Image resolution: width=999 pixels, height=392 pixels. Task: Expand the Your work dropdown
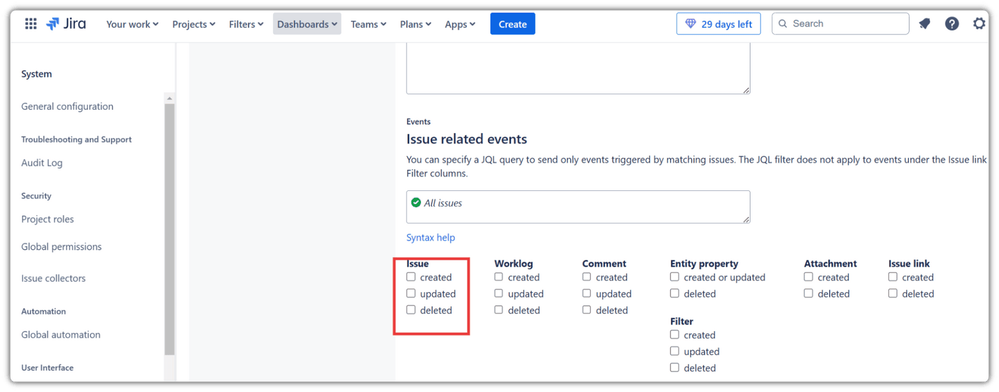point(132,24)
